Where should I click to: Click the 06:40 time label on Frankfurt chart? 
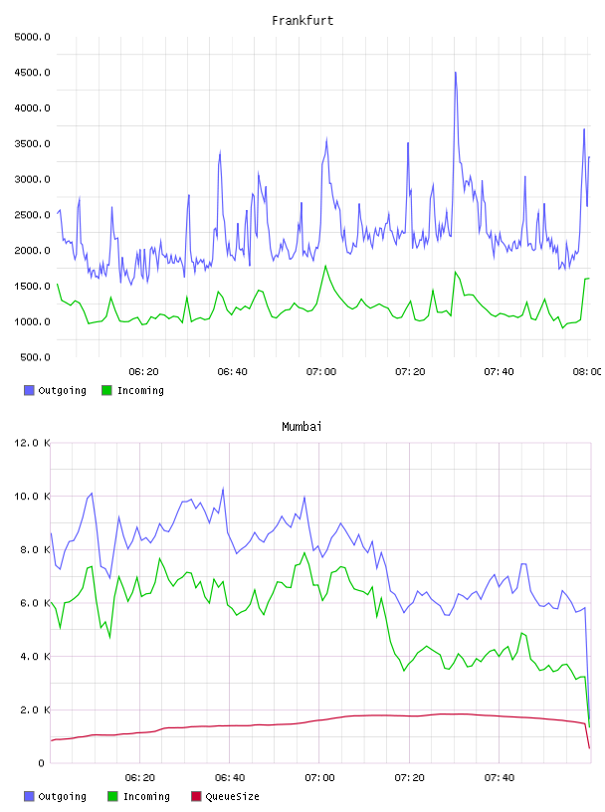coord(232,372)
